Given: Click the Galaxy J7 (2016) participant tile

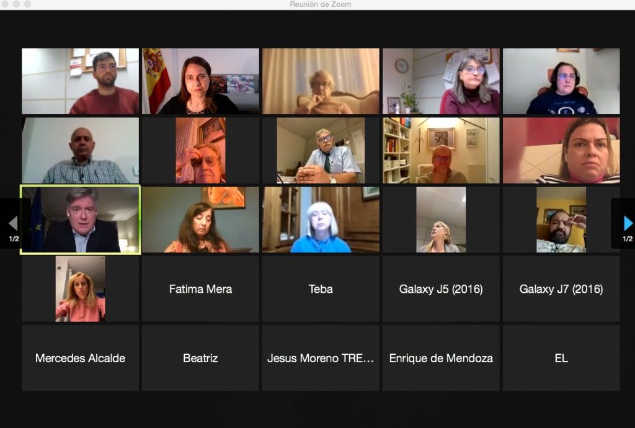Looking at the screenshot, I should click(x=561, y=289).
